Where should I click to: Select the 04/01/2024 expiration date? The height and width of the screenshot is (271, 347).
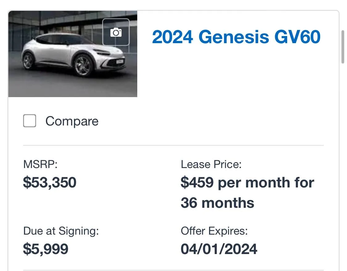click(219, 249)
